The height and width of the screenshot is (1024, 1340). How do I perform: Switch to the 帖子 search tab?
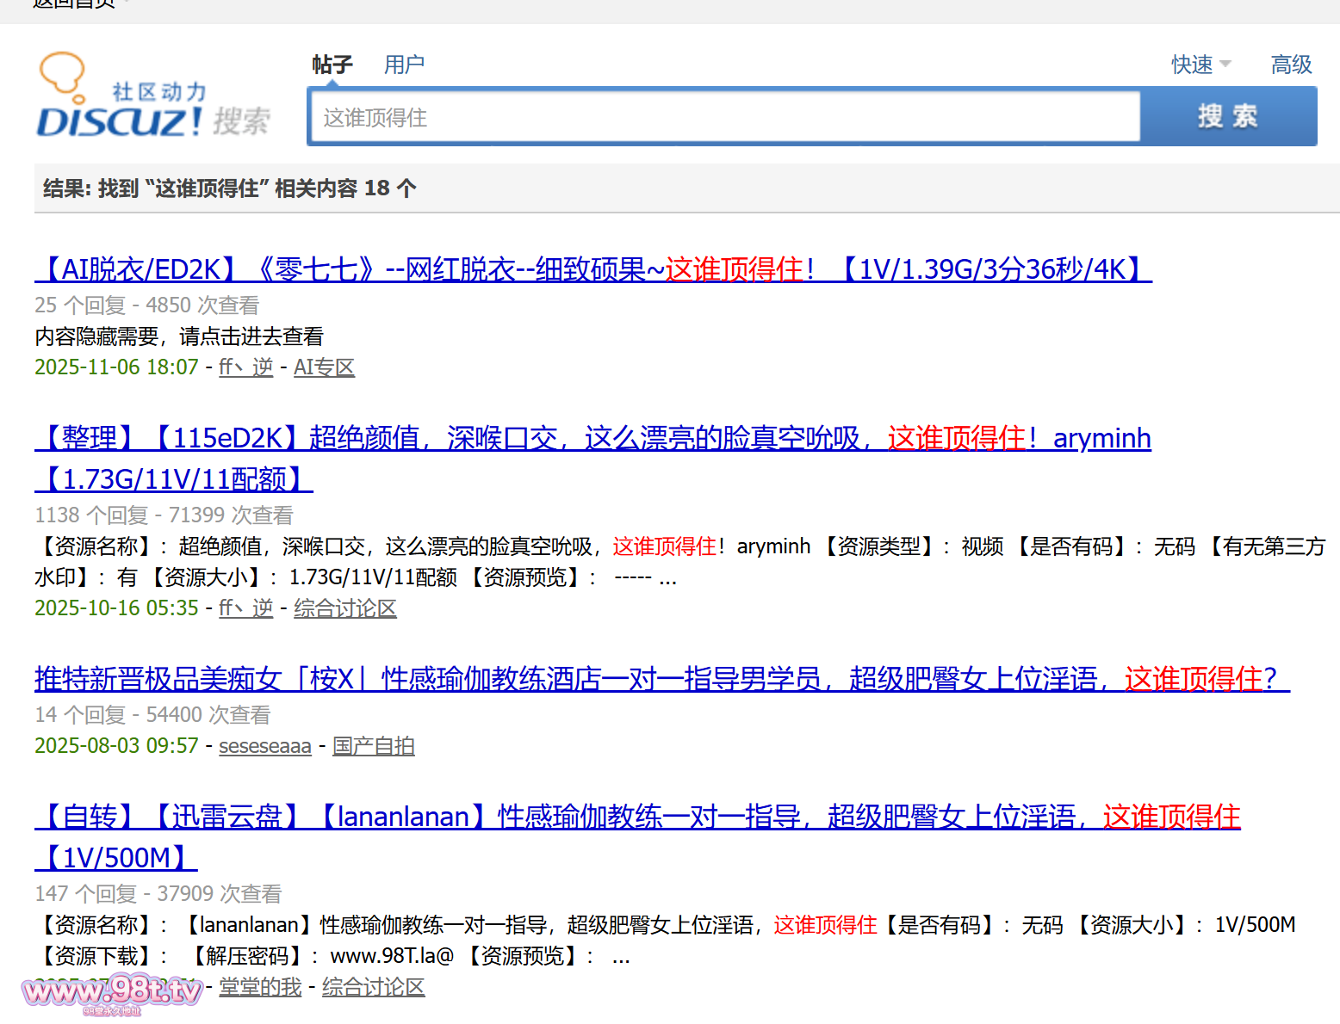coord(332,65)
